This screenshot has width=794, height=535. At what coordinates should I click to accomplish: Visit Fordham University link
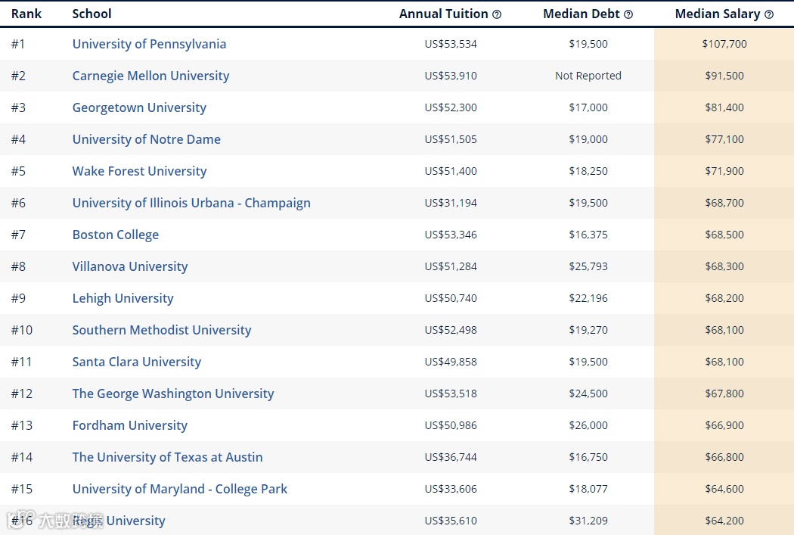tap(130, 425)
